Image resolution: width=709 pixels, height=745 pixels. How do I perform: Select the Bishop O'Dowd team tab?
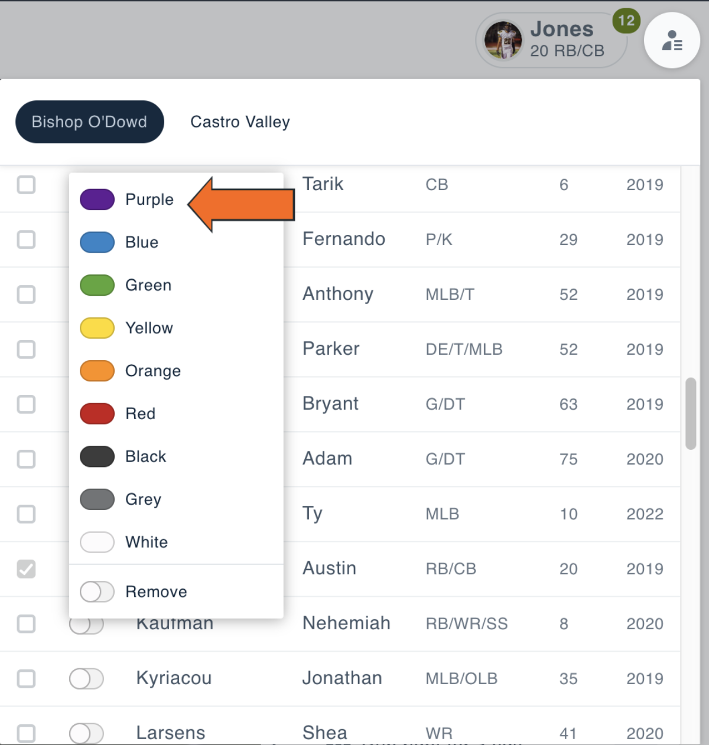point(89,122)
